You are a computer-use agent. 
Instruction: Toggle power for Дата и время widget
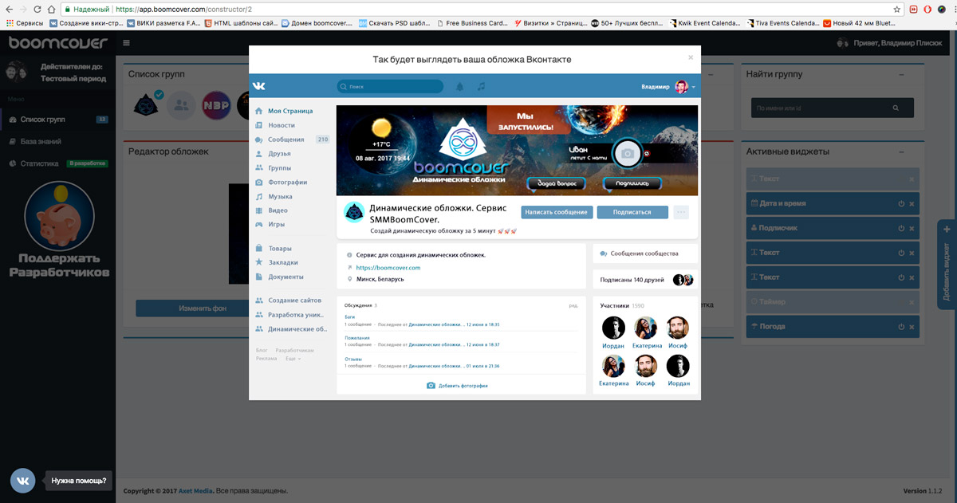point(901,204)
